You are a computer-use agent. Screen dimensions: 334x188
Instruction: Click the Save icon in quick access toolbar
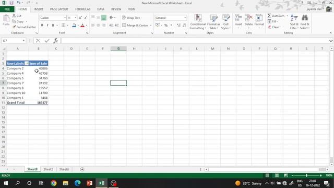coord(11,3)
